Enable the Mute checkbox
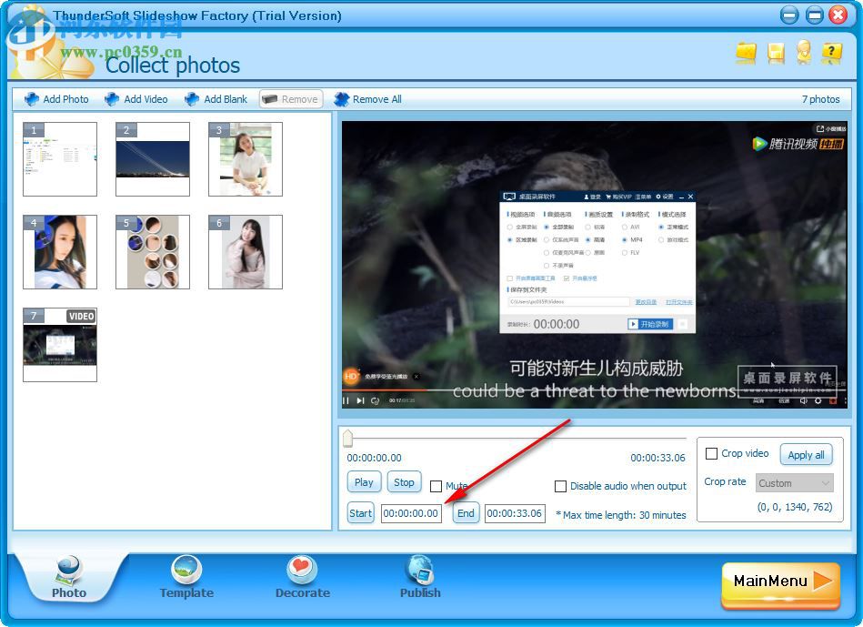863x627 pixels. tap(437, 486)
